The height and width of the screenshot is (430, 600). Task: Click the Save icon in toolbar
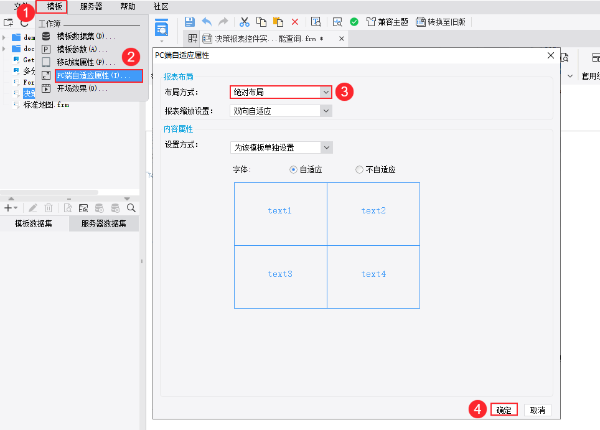(x=189, y=22)
